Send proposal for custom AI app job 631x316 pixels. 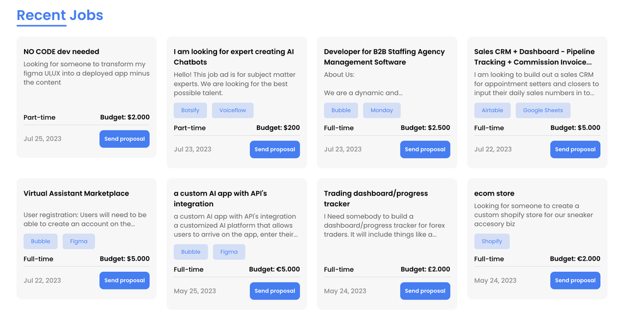[x=274, y=291]
